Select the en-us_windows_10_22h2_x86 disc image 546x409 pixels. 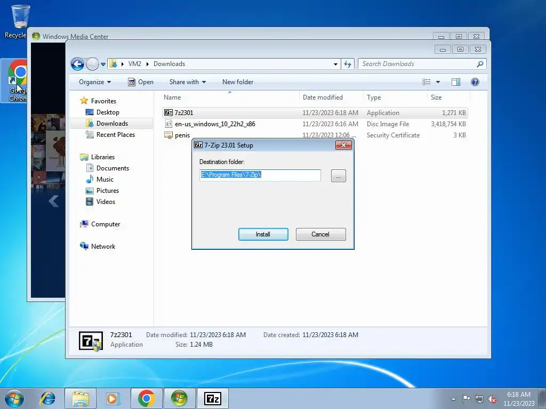tap(315, 124)
